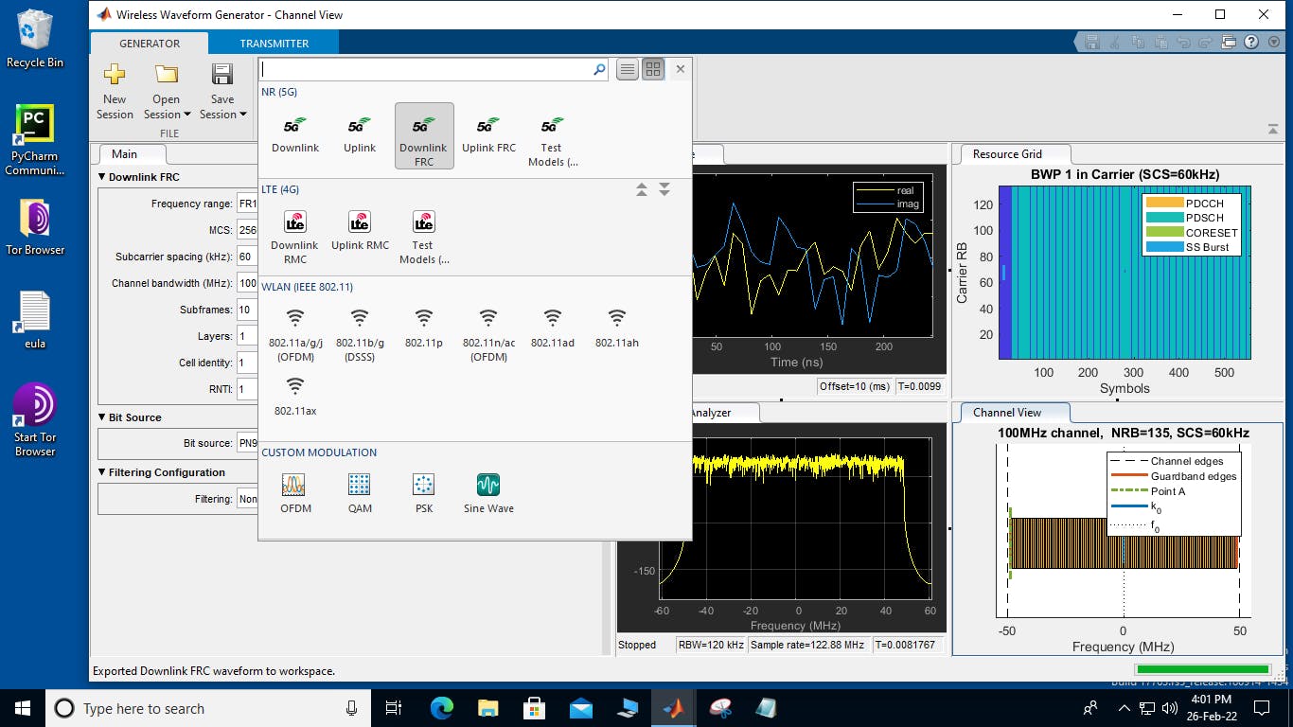This screenshot has height=727, width=1293.
Task: Click the 'RBW=120 kHz' readout
Action: [711, 645]
